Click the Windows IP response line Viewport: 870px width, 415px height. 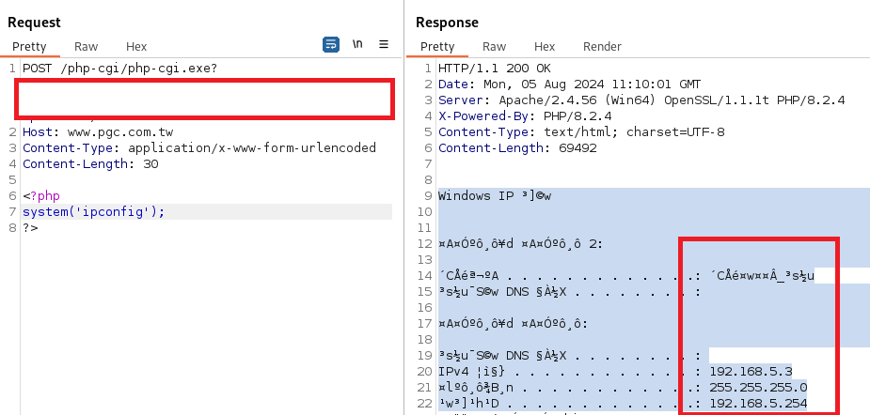[x=495, y=195]
